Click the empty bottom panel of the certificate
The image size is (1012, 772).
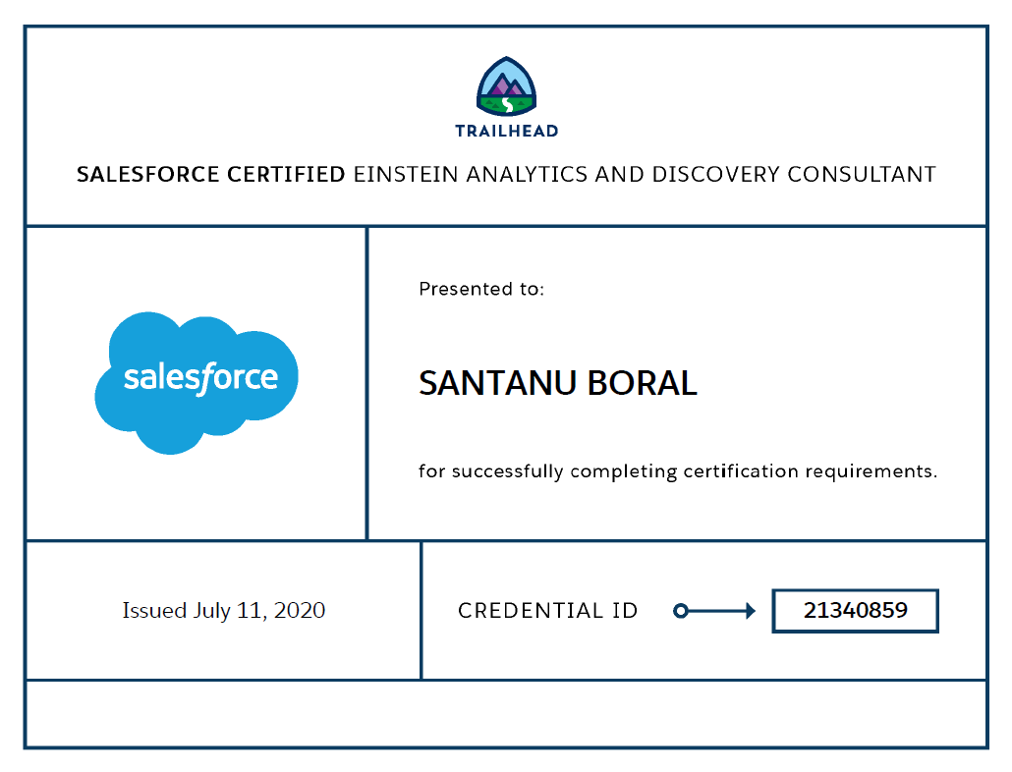[x=506, y=714]
